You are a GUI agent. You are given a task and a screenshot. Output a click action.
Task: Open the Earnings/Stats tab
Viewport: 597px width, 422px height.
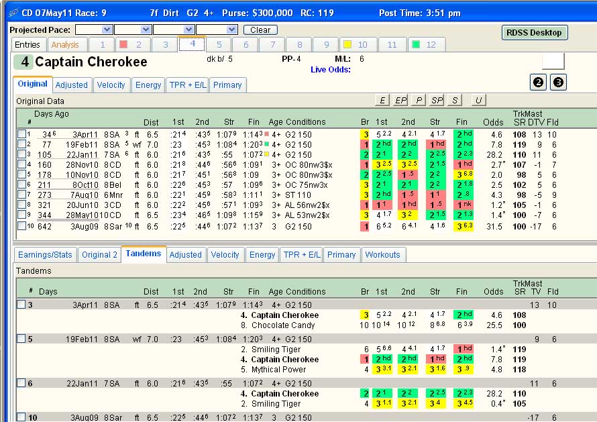tap(46, 255)
